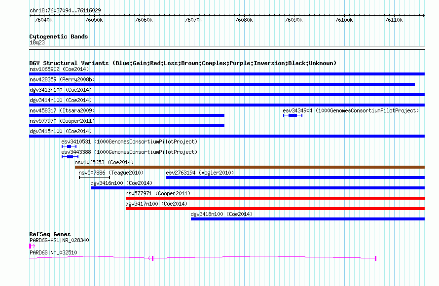Click the dgv3417n100 (Coe2014) label
Screen dimensions: 439x286
156,204
